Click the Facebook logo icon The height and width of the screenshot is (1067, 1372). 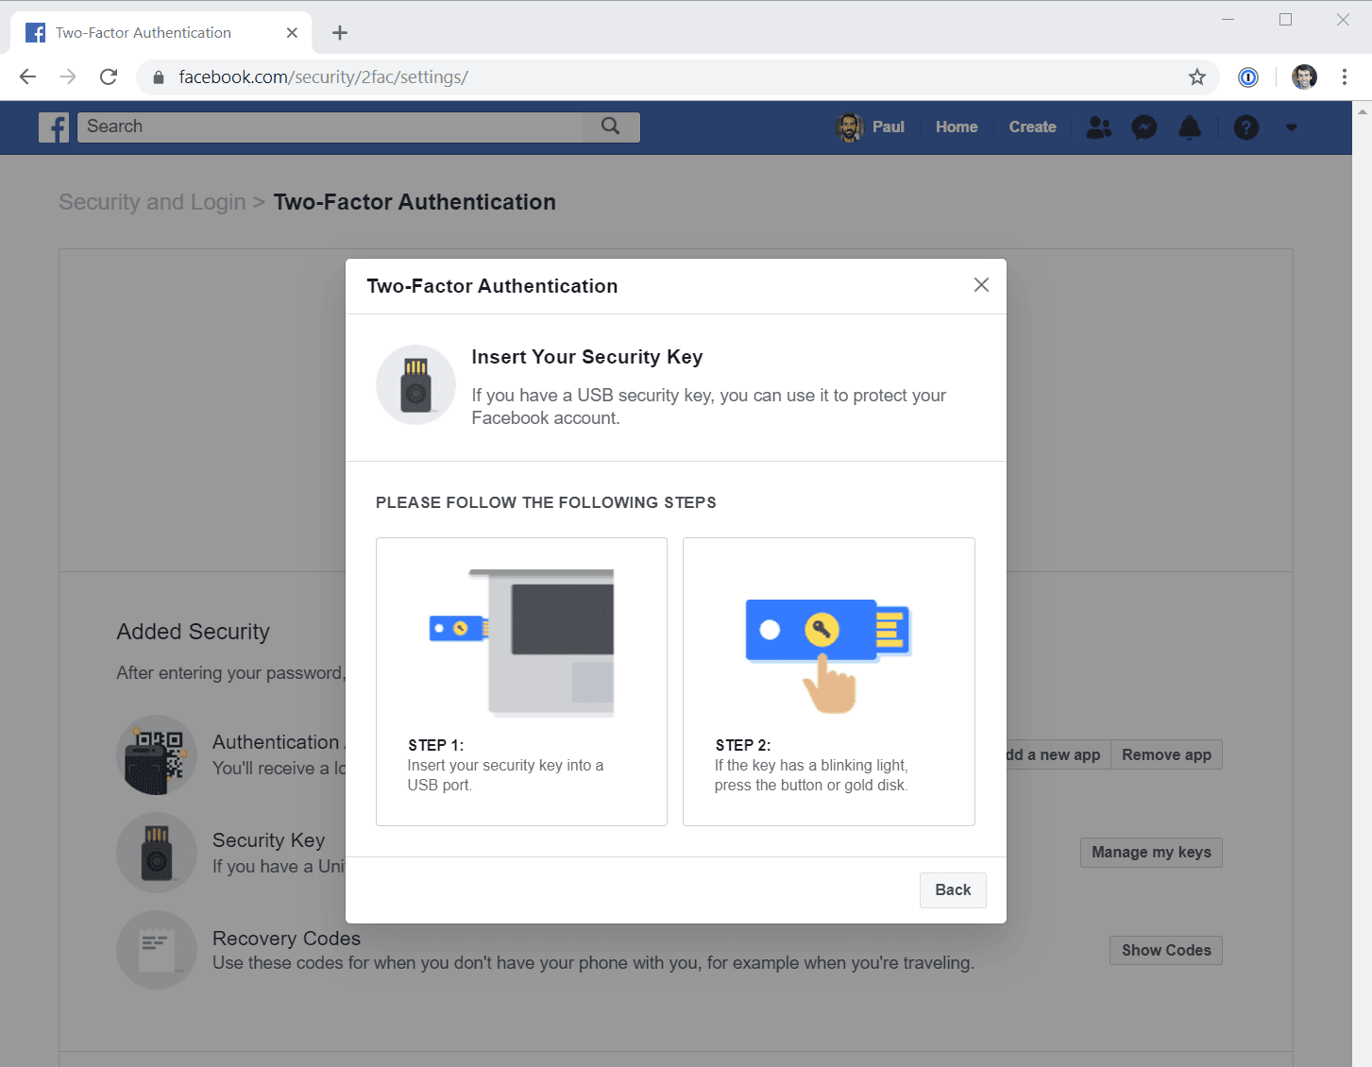(x=54, y=127)
